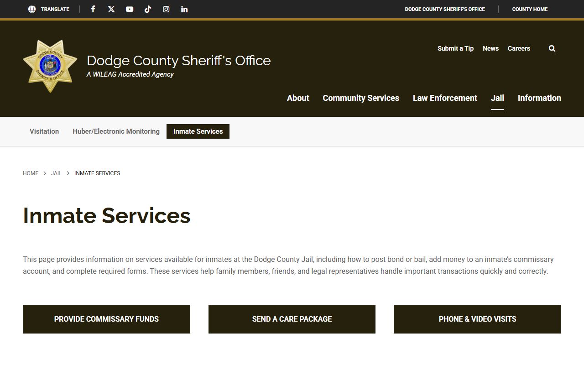Image resolution: width=584 pixels, height=365 pixels.
Task: Open the Information menu
Action: click(x=539, y=98)
